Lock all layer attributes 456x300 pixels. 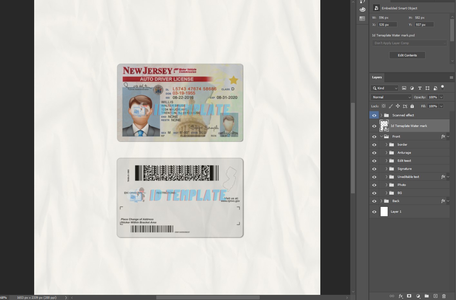click(412, 106)
